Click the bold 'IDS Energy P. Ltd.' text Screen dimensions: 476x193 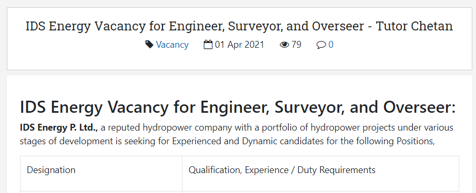pos(59,128)
